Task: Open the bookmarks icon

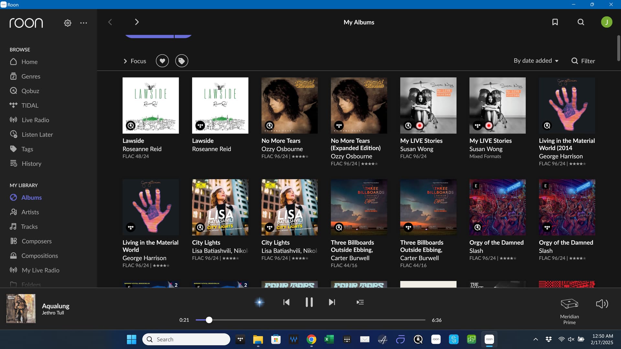Action: (x=555, y=22)
